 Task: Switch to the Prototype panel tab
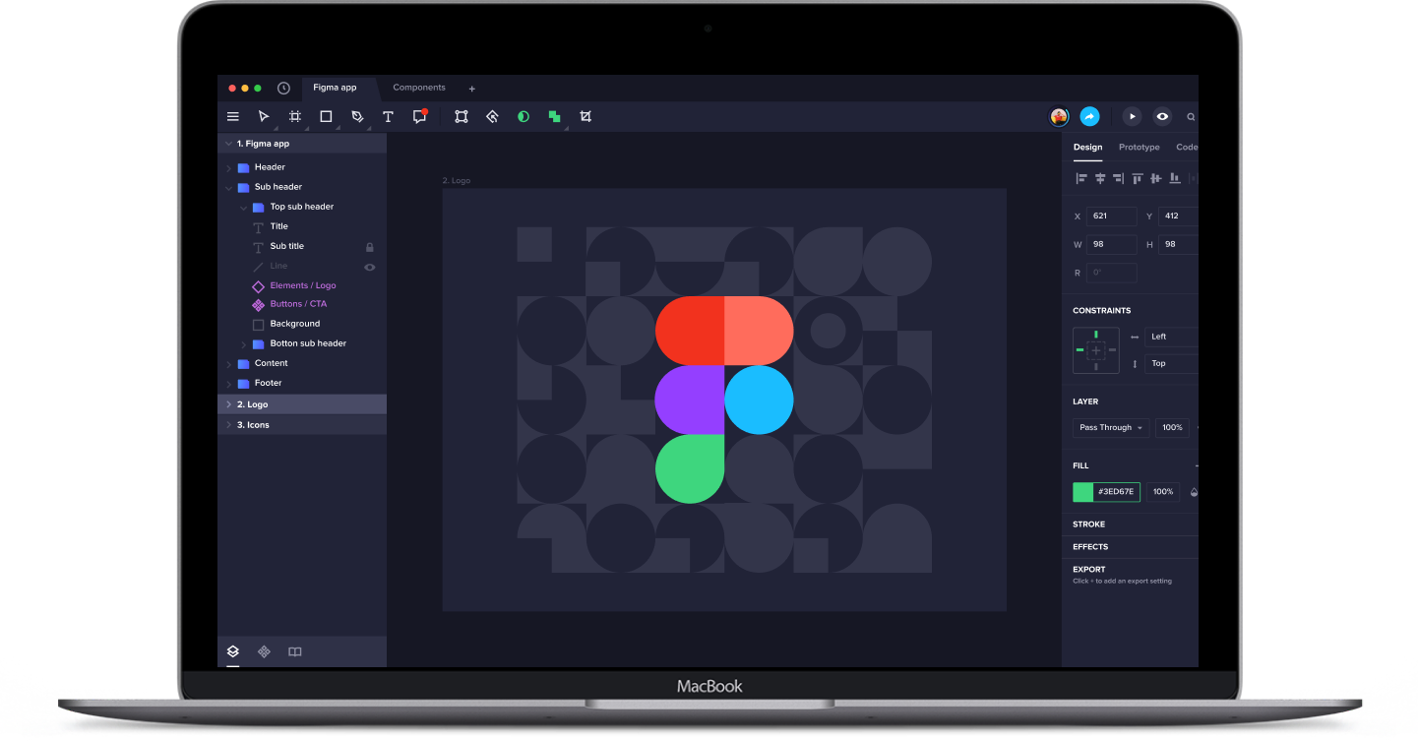(x=1140, y=148)
